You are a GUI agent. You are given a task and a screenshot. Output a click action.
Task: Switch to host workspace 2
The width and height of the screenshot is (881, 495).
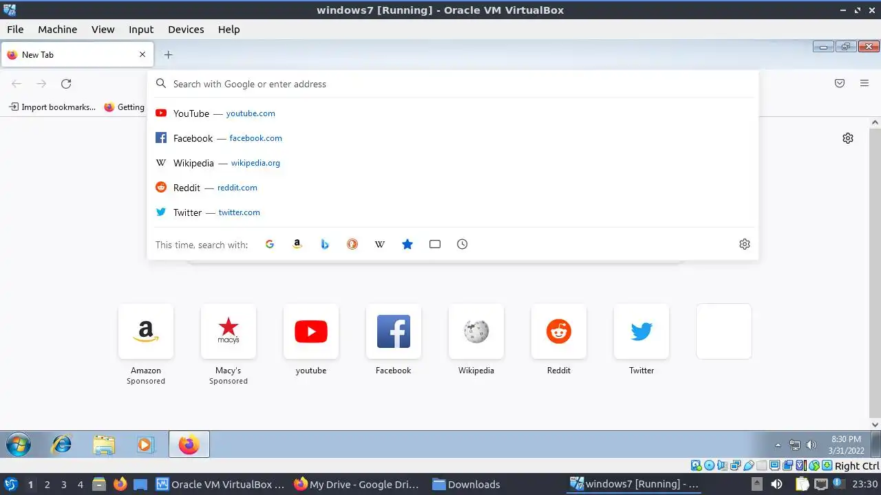pyautogui.click(x=47, y=484)
